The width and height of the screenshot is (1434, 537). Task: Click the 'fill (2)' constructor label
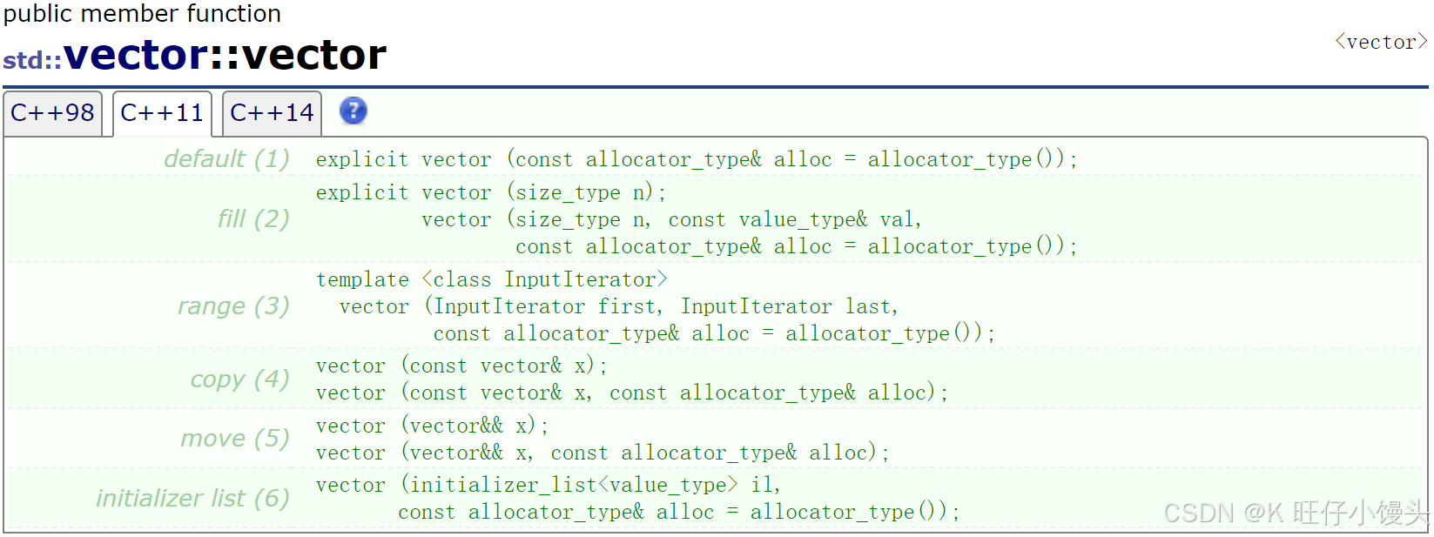pos(253,218)
